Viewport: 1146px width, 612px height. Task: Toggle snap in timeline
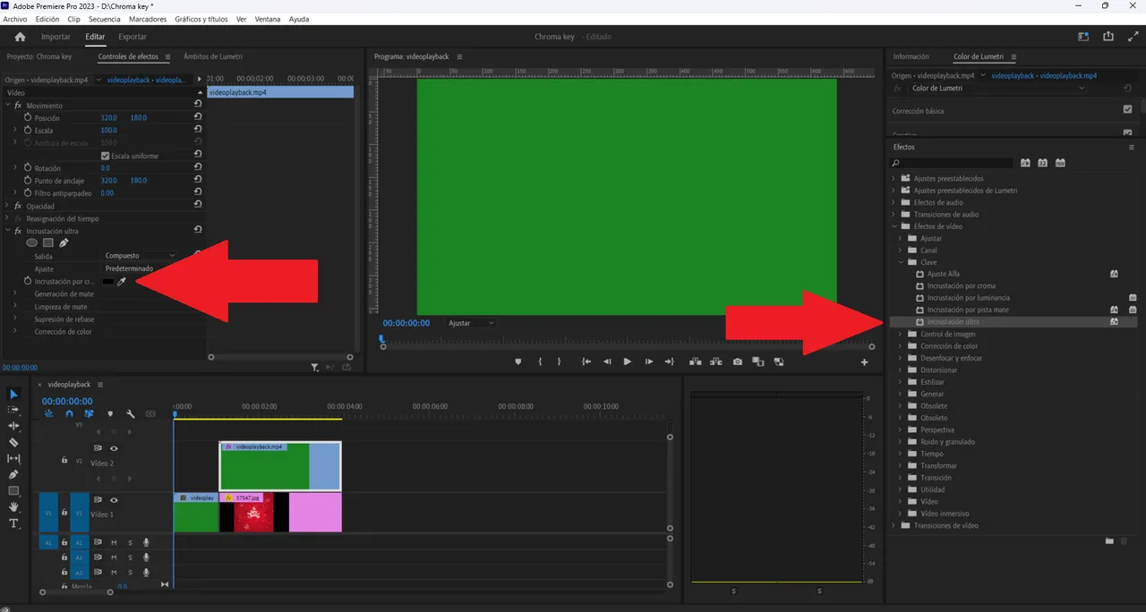point(70,413)
